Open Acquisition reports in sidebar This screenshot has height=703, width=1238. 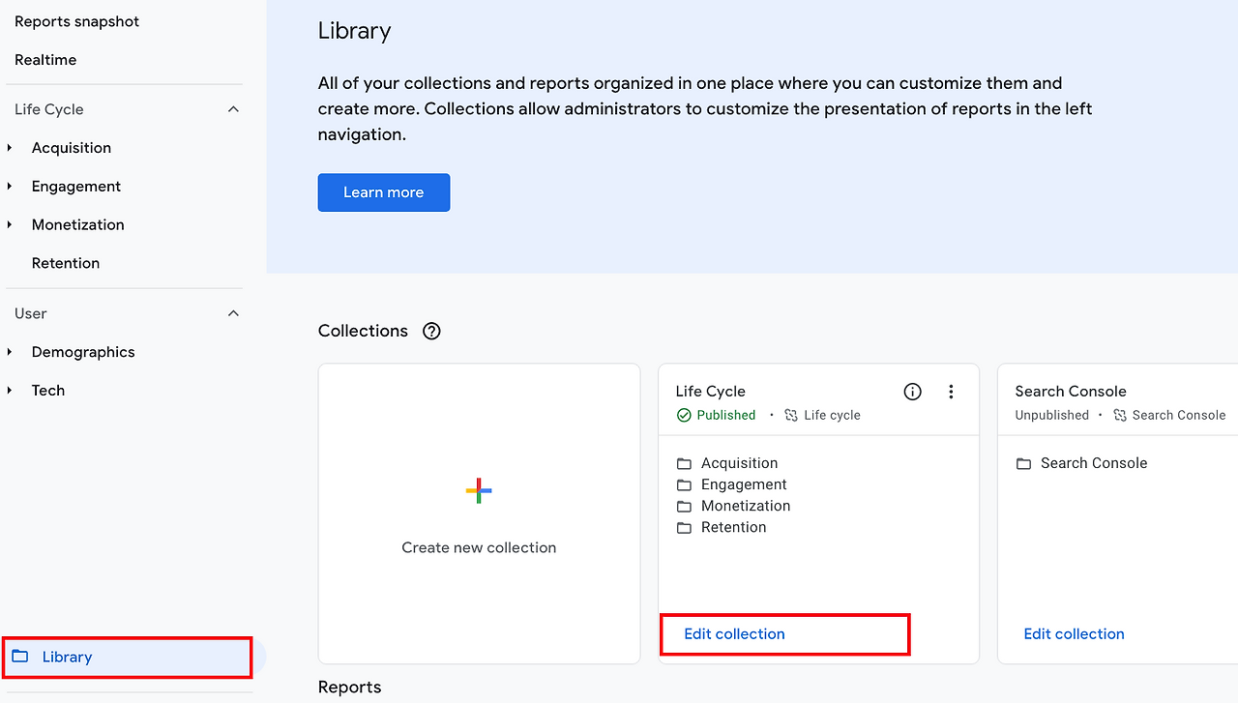(72, 148)
